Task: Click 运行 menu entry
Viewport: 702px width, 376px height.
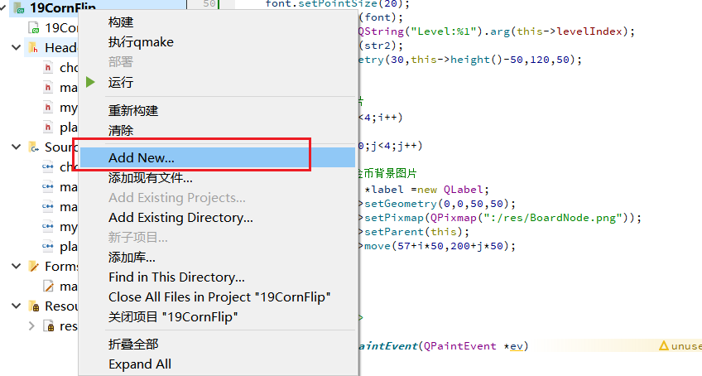Action: 120,83
